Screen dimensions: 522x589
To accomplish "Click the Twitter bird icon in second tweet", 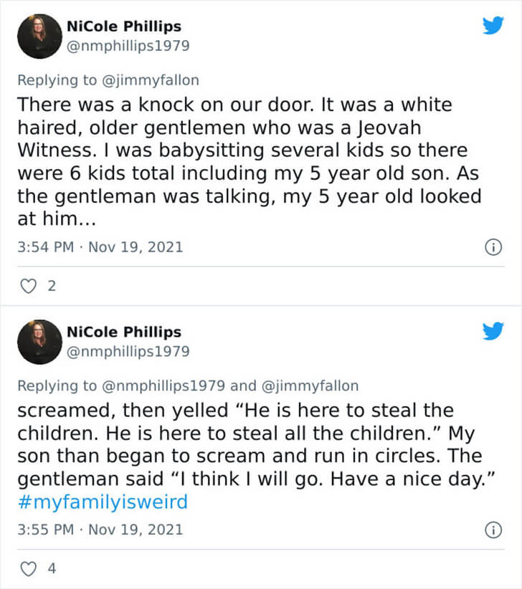I will [493, 331].
